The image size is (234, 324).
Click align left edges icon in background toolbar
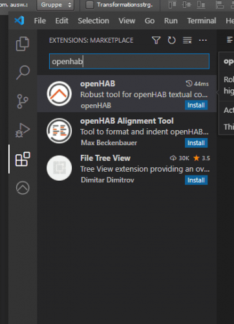(220, 5)
